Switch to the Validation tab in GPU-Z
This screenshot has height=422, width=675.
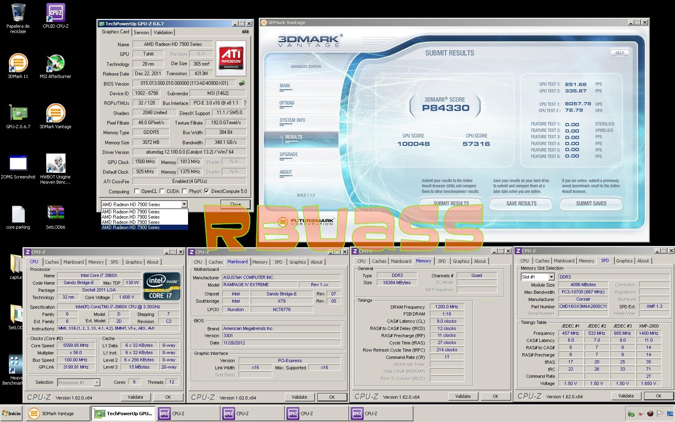click(x=163, y=33)
